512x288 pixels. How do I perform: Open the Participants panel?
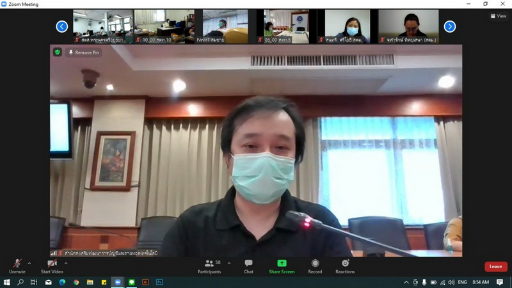209,266
